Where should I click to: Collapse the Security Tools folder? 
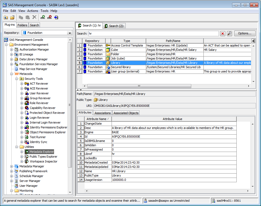[x=17, y=79]
